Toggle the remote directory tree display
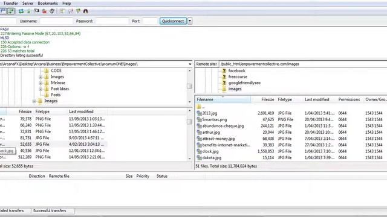 4,11
